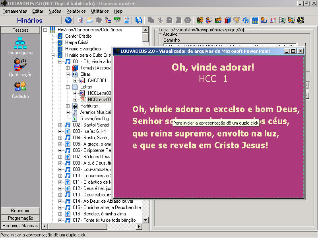Click the blue floppy disks save icon
Image resolution: width=318 pixels, height=238 pixels.
[x=139, y=20]
